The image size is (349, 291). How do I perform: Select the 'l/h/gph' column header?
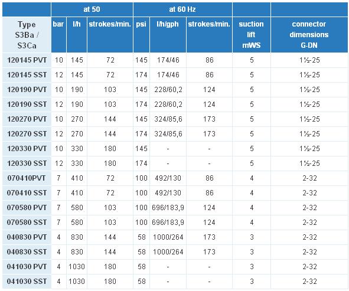pos(168,35)
